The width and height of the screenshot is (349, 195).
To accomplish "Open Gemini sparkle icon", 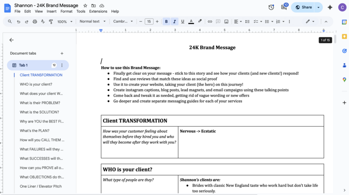I will point(330,7).
